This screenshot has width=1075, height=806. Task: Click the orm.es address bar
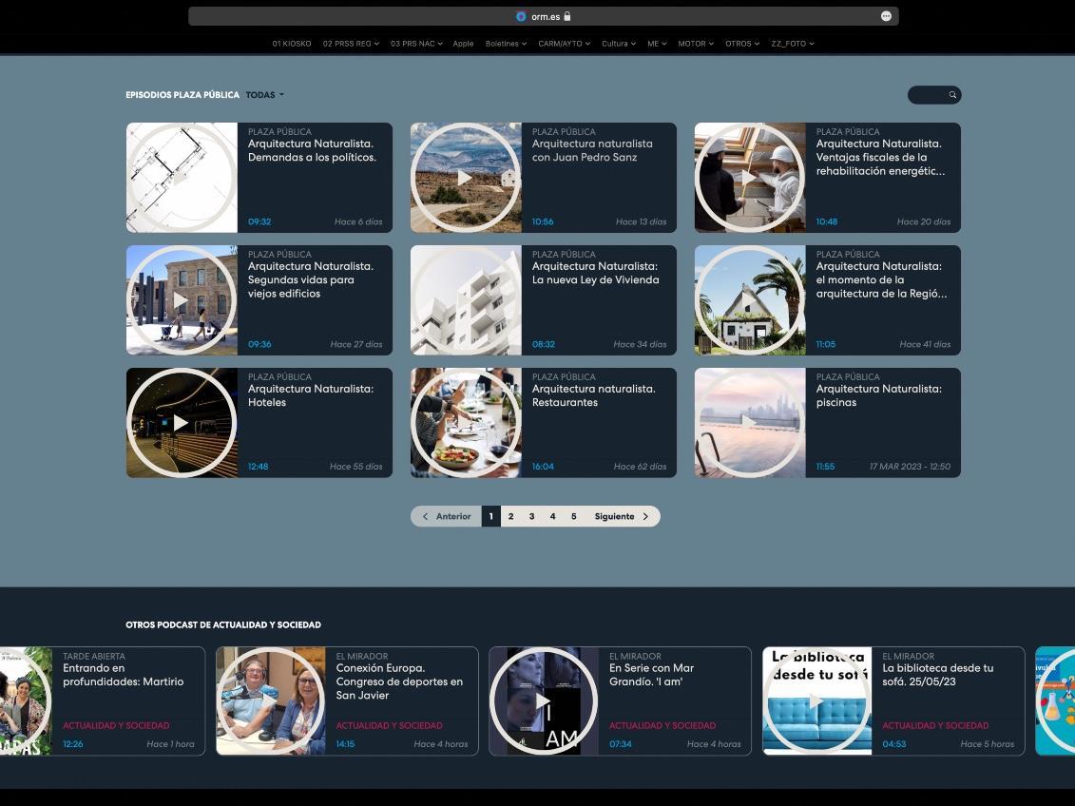(543, 16)
